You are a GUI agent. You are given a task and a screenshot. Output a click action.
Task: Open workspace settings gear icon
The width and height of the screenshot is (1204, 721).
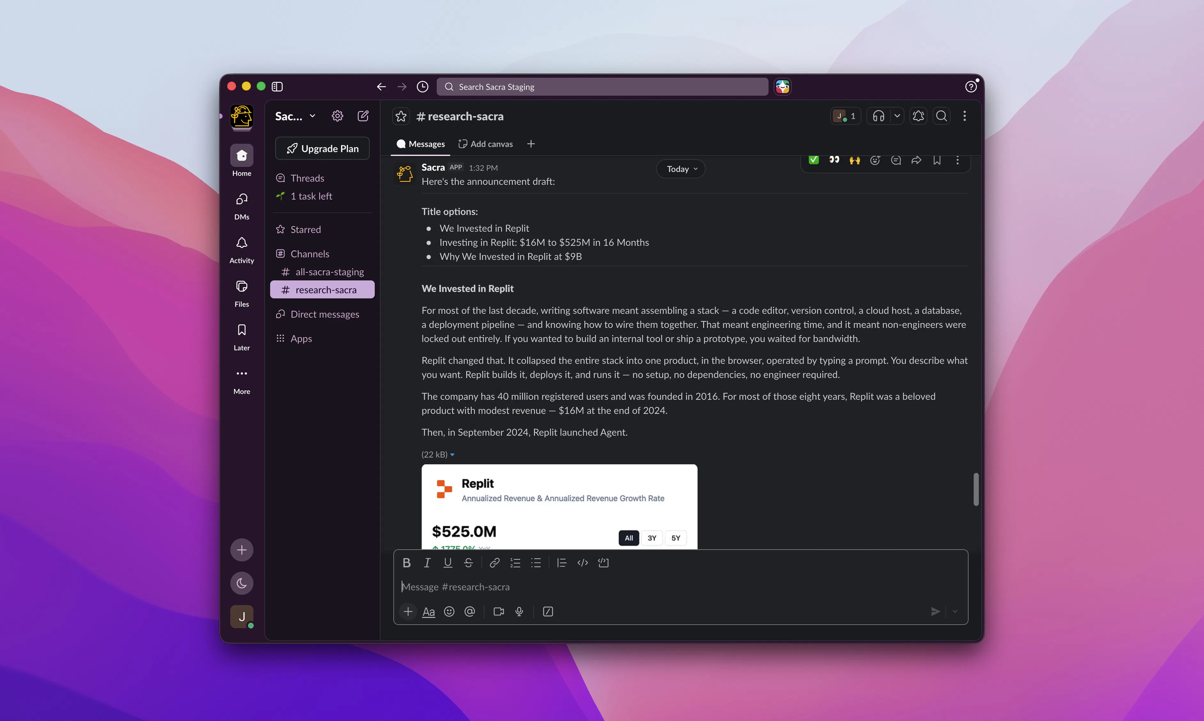coord(337,116)
